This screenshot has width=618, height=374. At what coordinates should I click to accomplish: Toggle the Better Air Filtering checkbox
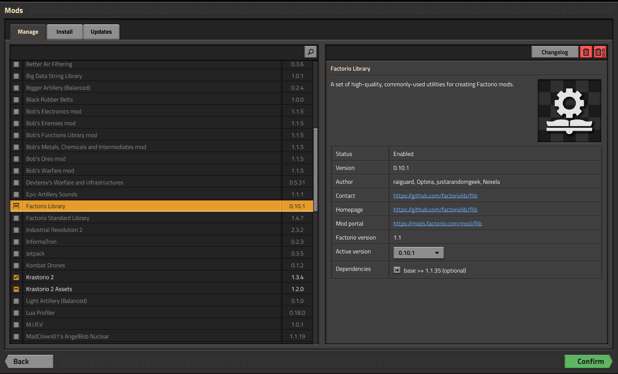point(16,64)
